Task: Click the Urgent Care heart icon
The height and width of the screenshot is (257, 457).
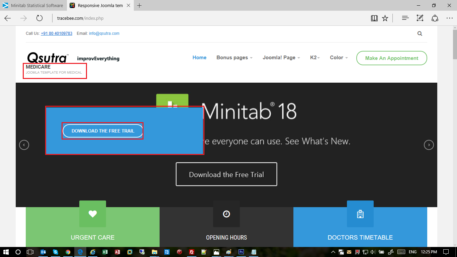Action: tap(93, 214)
